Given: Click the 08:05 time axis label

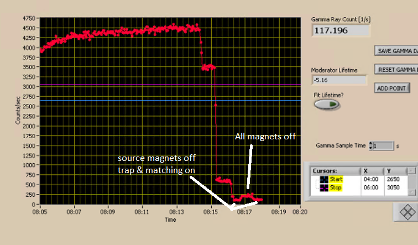Looking at the screenshot, I should tap(40, 212).
